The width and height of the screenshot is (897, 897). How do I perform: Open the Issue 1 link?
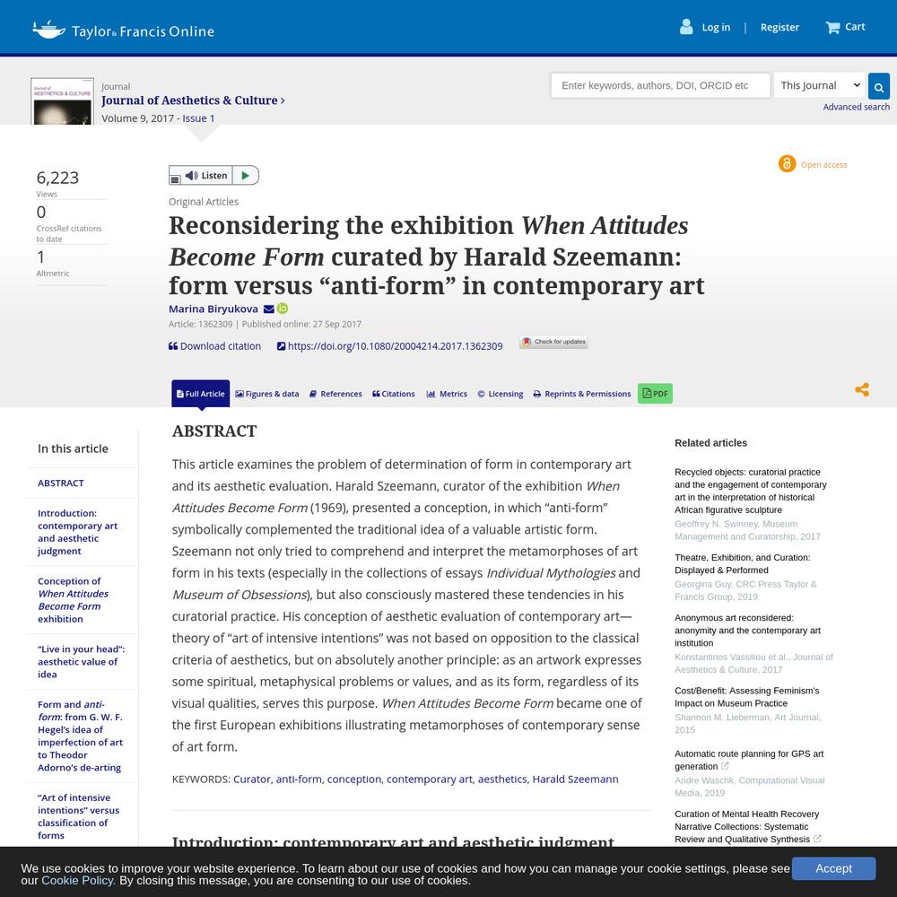click(x=198, y=118)
